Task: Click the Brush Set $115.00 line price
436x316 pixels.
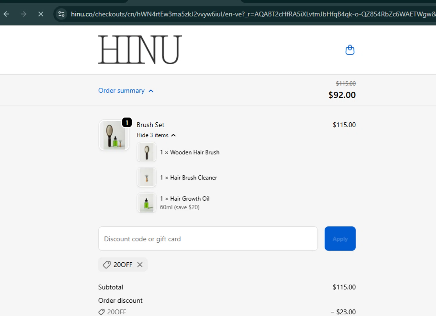Action: [x=344, y=125]
